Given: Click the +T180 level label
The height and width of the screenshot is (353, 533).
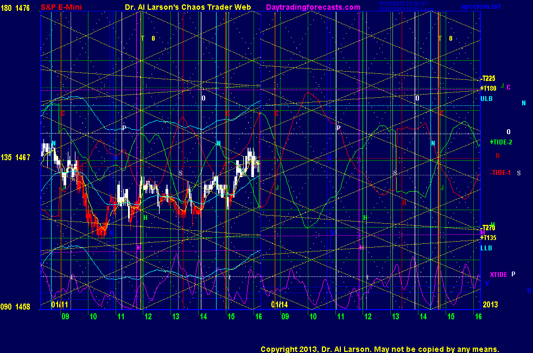Looking at the screenshot, I should (x=488, y=89).
